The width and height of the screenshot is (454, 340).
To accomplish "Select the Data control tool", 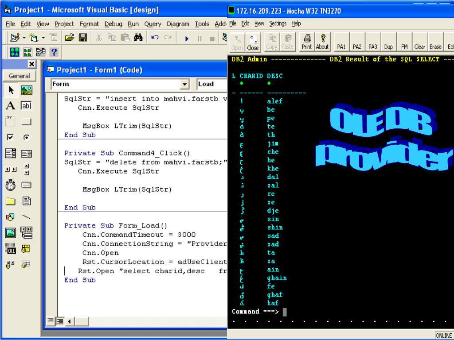I will pos(26,233).
